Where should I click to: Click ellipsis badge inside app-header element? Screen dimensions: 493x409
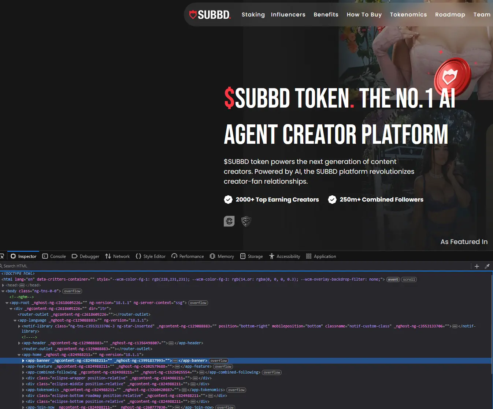click(x=171, y=343)
